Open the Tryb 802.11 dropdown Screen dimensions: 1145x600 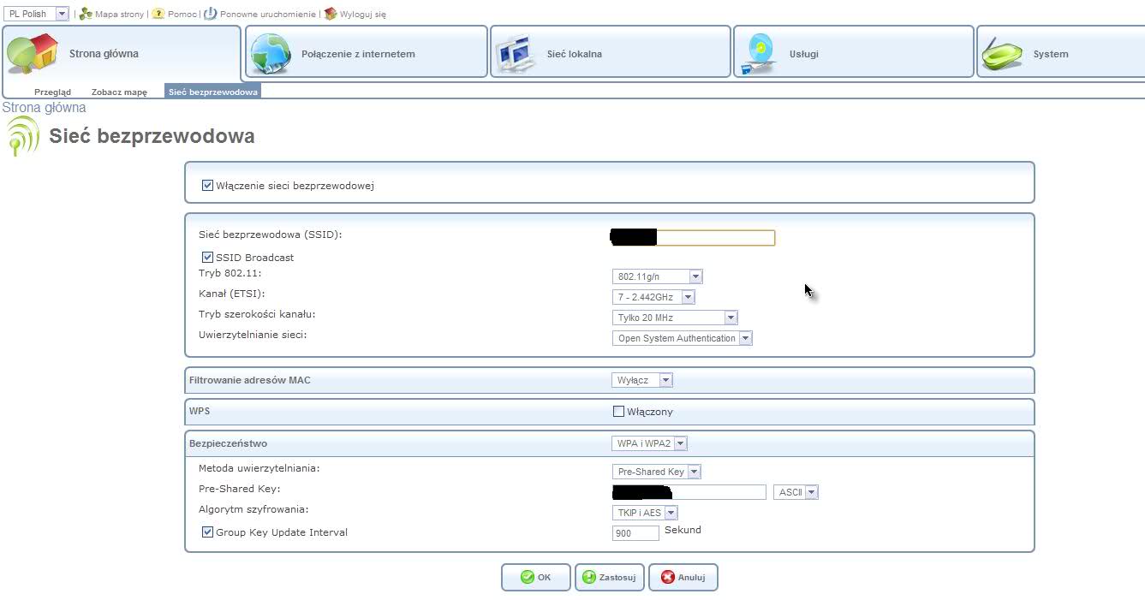(x=658, y=276)
